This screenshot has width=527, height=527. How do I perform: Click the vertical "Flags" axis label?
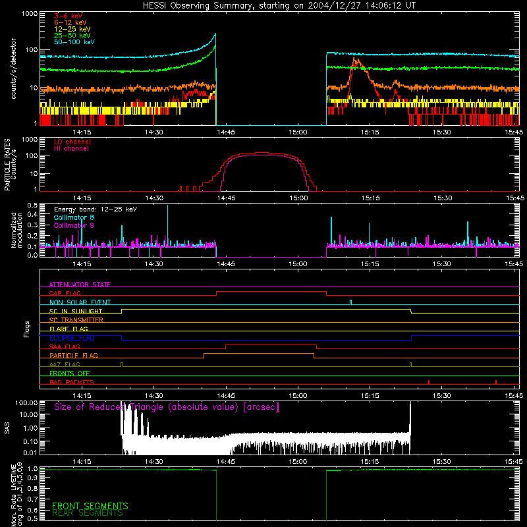click(27, 329)
